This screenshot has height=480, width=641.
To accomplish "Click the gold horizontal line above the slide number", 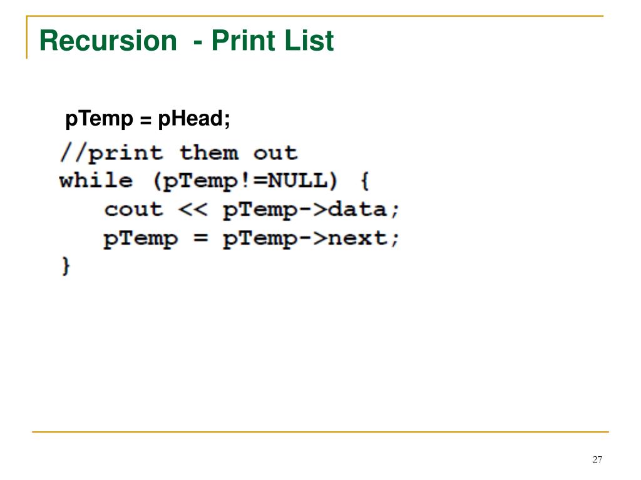I will [x=320, y=431].
